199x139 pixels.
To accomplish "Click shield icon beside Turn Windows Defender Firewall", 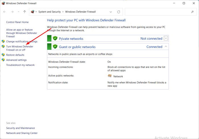I will click(3, 46).
